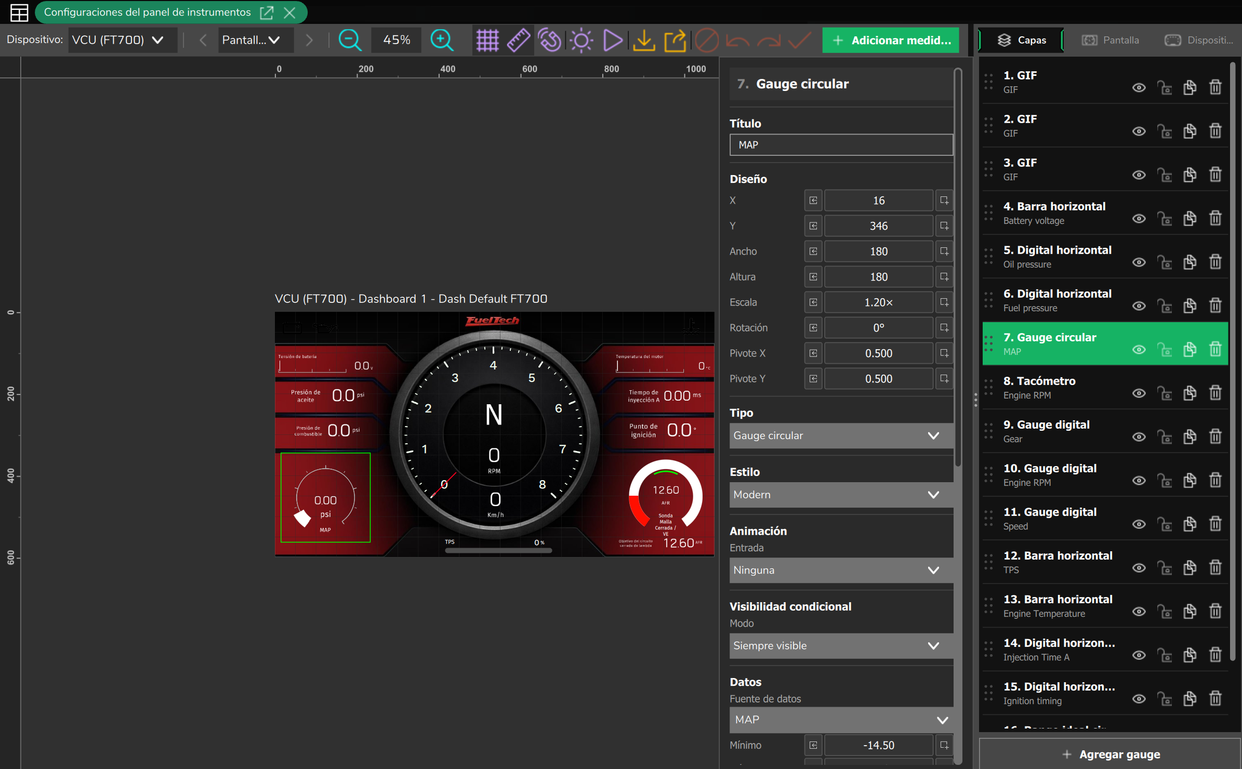The height and width of the screenshot is (769, 1242).
Task: Click the export share icon
Action: point(675,40)
